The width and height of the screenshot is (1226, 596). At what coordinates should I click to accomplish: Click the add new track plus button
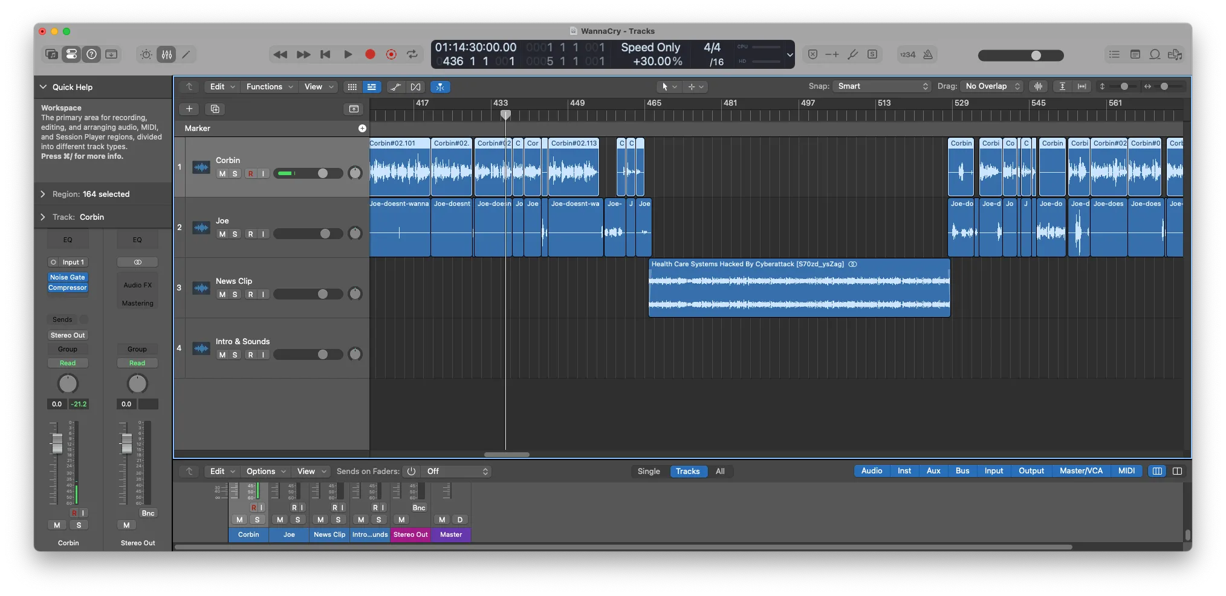(x=189, y=109)
